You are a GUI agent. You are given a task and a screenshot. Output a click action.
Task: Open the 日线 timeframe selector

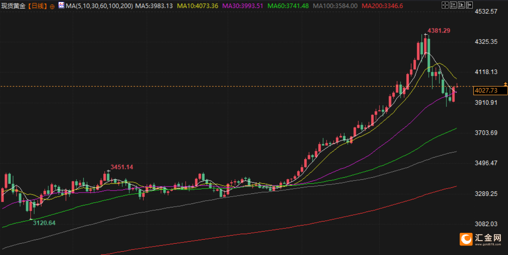(x=37, y=6)
